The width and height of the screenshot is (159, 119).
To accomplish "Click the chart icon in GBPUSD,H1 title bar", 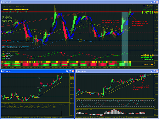I will coord(76,71).
